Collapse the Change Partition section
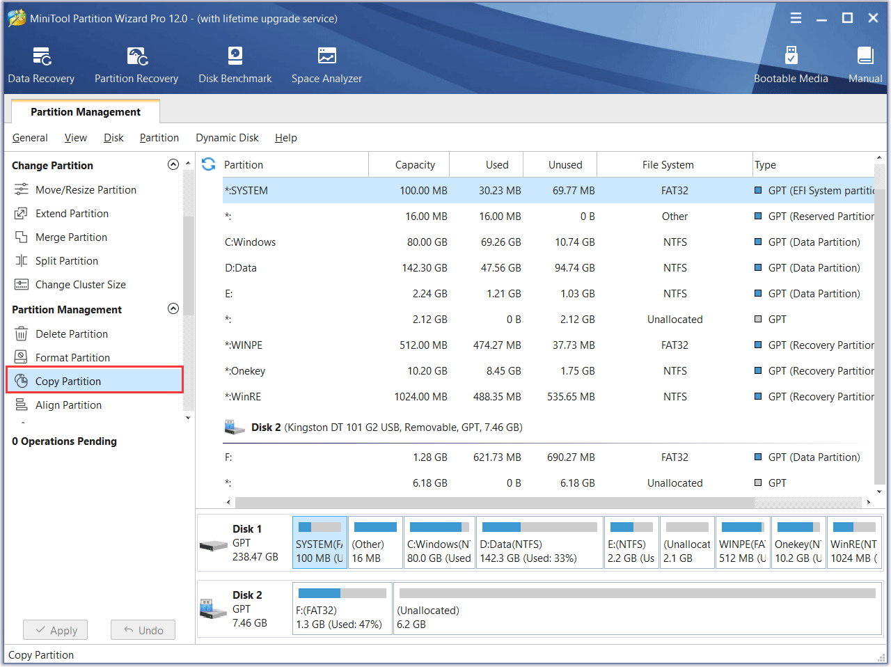 173,164
